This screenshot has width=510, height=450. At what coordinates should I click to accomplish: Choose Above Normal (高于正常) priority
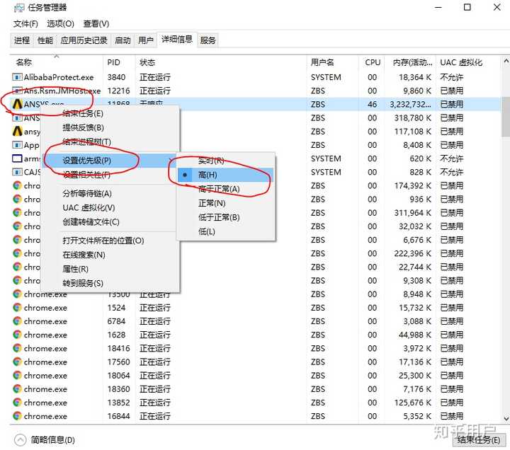point(225,189)
